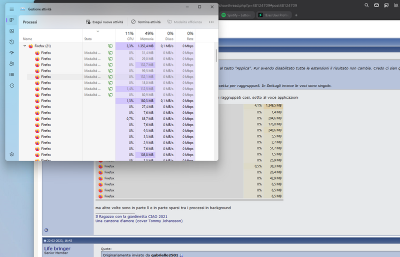Click the sort chevron above Stato column
Image resolution: width=400 pixels, height=257 pixels.
[97, 31]
